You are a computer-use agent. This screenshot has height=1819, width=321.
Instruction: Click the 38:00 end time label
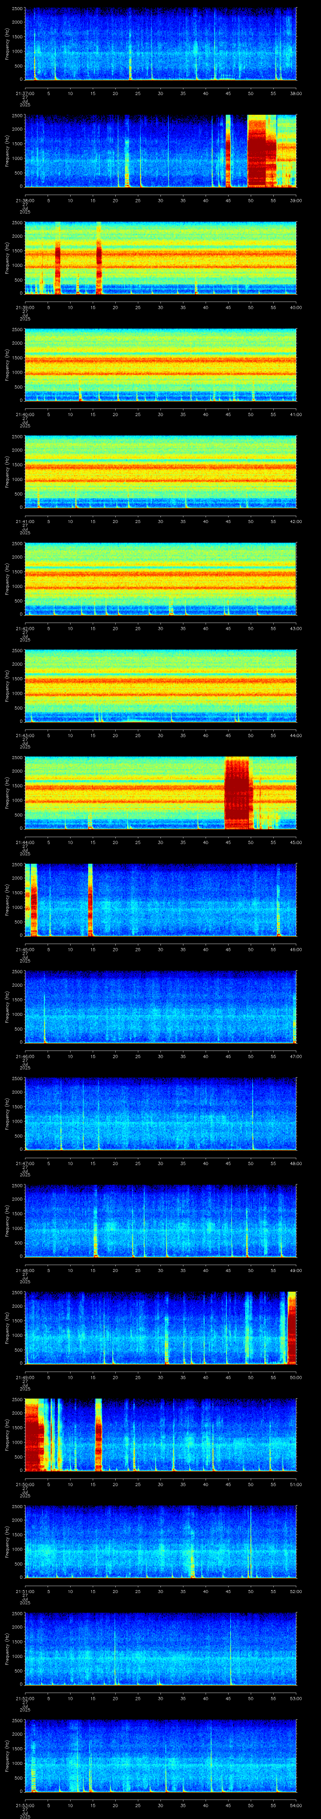point(296,93)
